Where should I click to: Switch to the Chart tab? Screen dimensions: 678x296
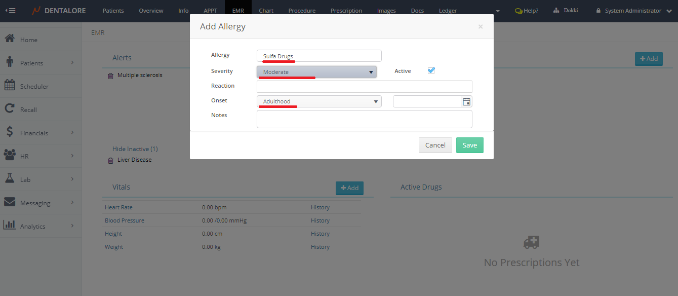266,11
